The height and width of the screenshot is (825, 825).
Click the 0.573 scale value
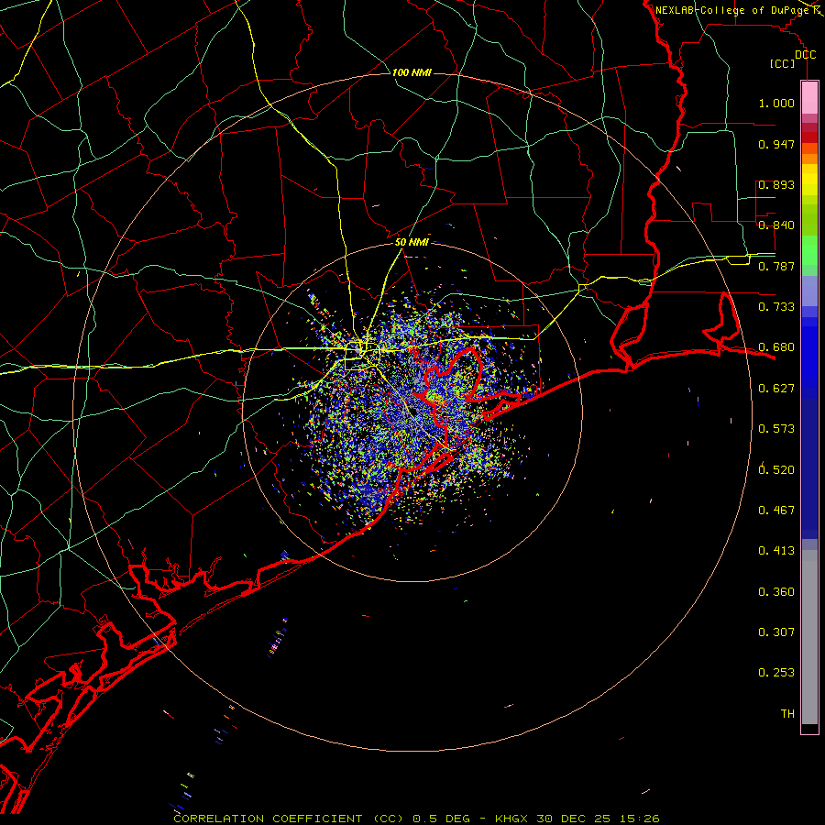pyautogui.click(x=776, y=429)
